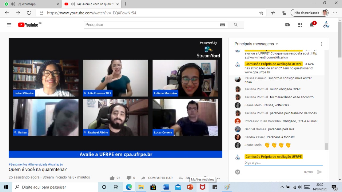The height and width of the screenshot is (192, 342).
Task: Open the notifications bell
Action: 312,25
